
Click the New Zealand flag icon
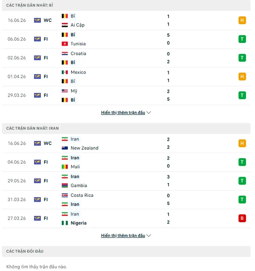65,148
